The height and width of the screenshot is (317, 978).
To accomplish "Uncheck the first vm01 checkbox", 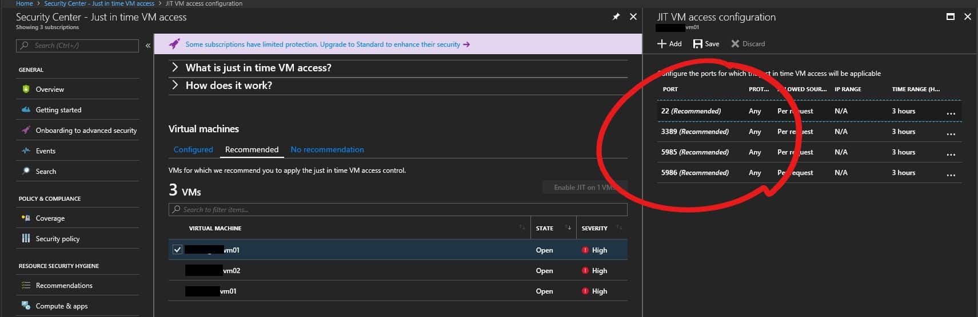I will 177,250.
